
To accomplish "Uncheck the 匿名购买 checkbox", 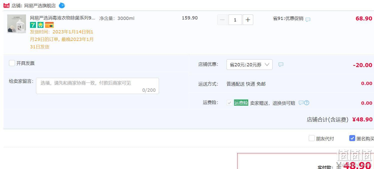I will coord(352,138).
